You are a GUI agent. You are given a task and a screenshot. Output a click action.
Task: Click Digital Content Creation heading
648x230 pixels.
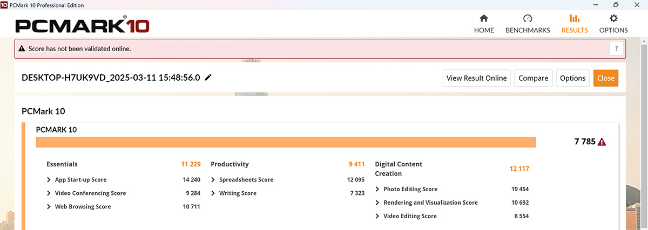coord(399,169)
